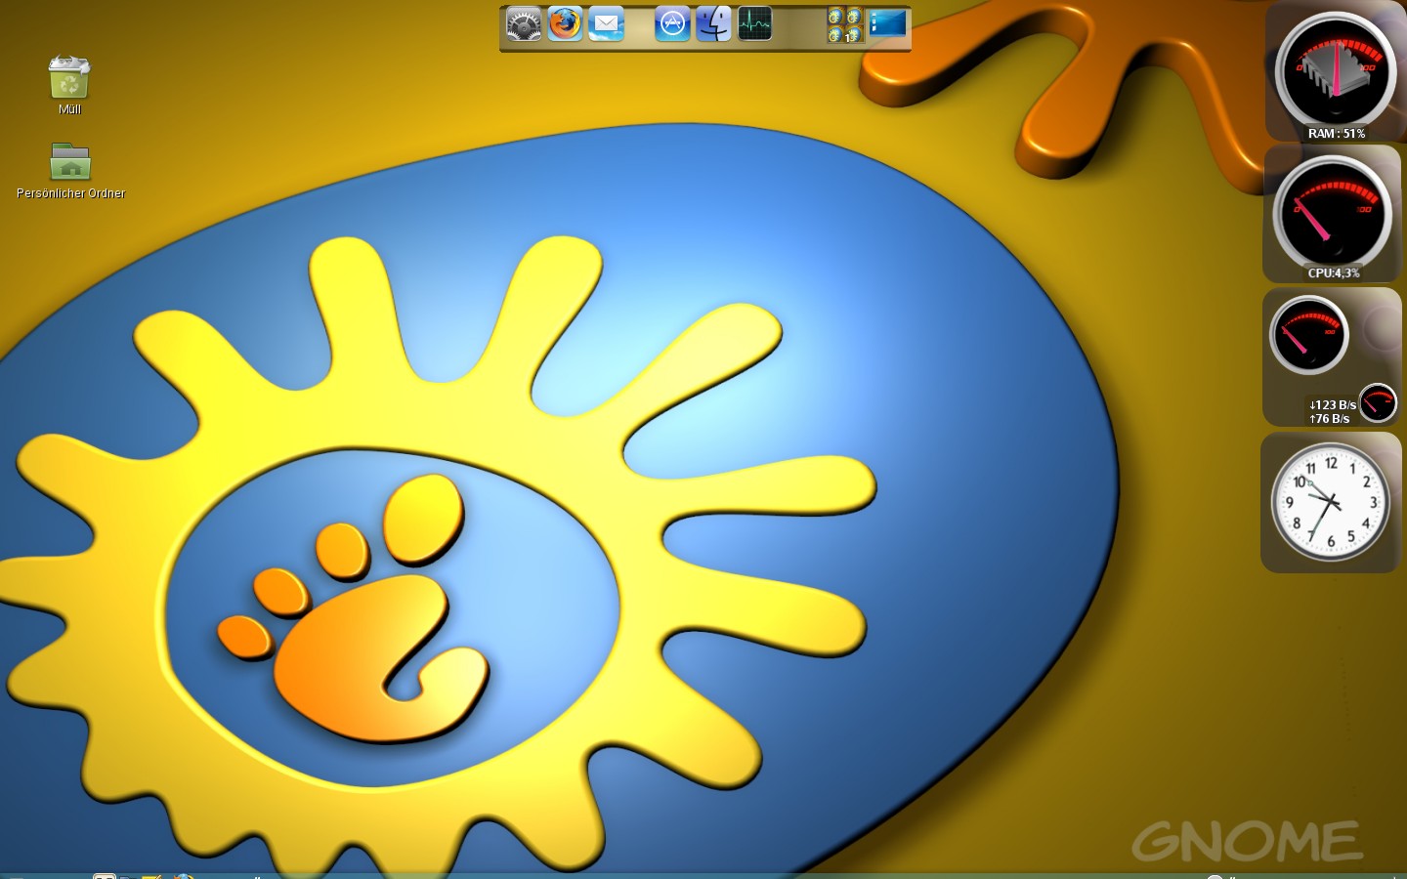The width and height of the screenshot is (1407, 879).
Task: Select the '↑76 B/s' upload rate text
Action: pyautogui.click(x=1330, y=419)
